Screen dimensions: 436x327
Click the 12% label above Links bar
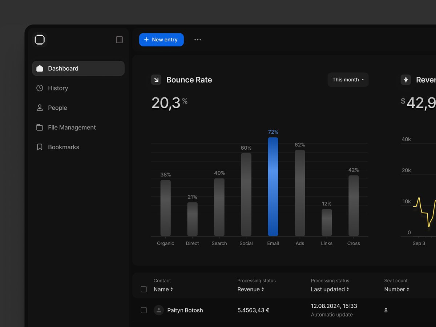pyautogui.click(x=327, y=203)
